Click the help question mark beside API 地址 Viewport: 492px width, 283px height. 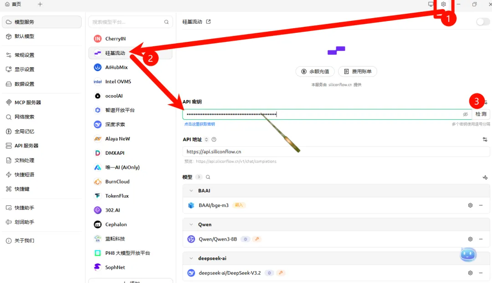coord(214,140)
